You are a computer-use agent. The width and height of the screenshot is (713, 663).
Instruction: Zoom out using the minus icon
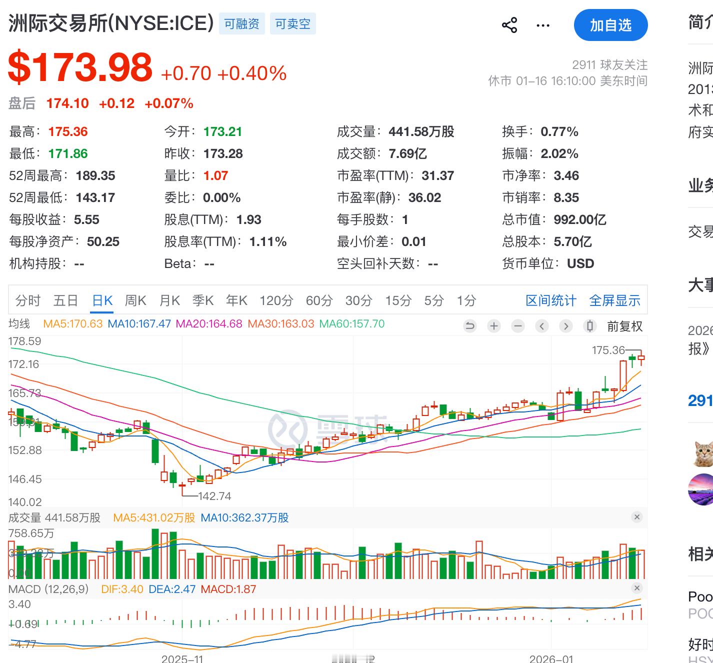[517, 325]
